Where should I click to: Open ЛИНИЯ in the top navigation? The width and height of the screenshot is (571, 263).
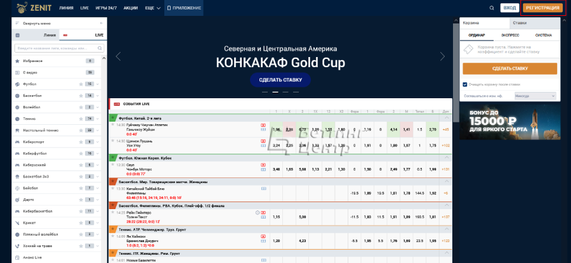point(66,8)
